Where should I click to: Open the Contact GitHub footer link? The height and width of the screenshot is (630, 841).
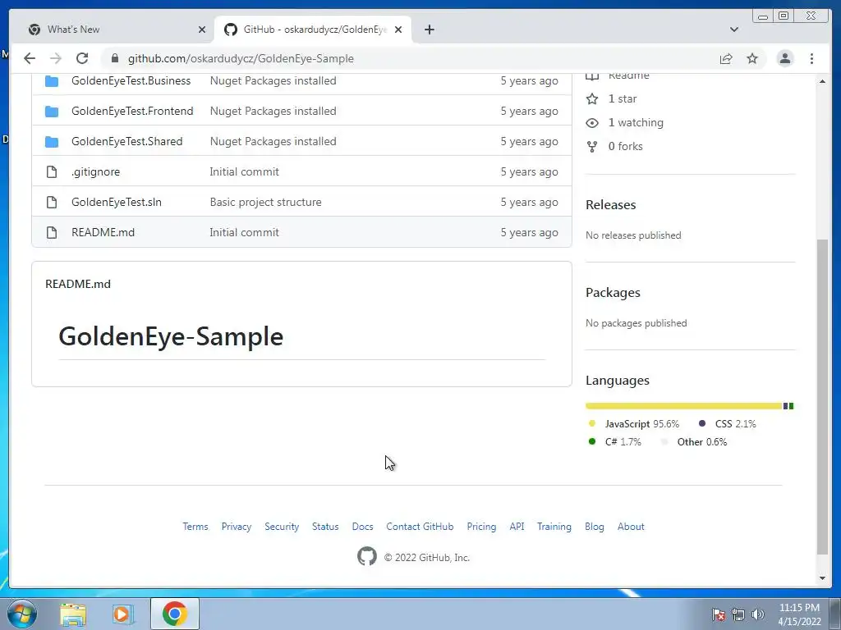[x=420, y=527]
